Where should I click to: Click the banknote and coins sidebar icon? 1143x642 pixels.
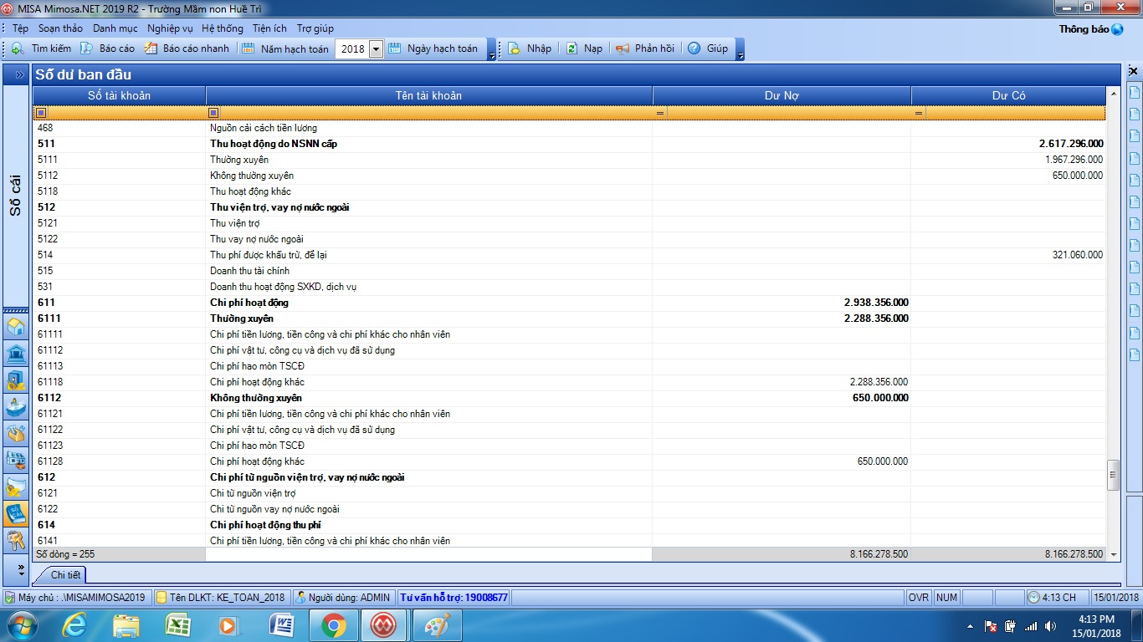pos(16,487)
